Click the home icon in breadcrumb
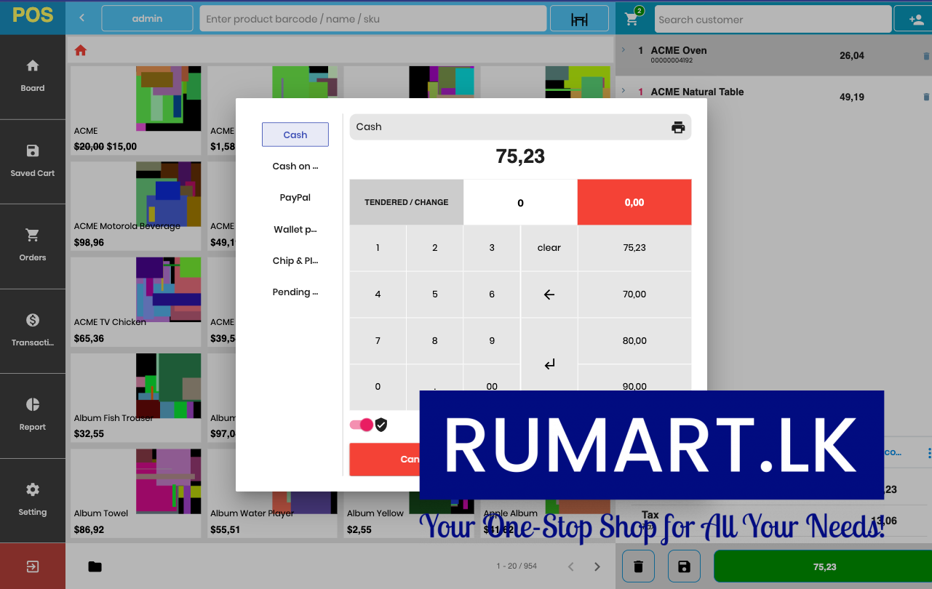This screenshot has width=932, height=589. [81, 50]
